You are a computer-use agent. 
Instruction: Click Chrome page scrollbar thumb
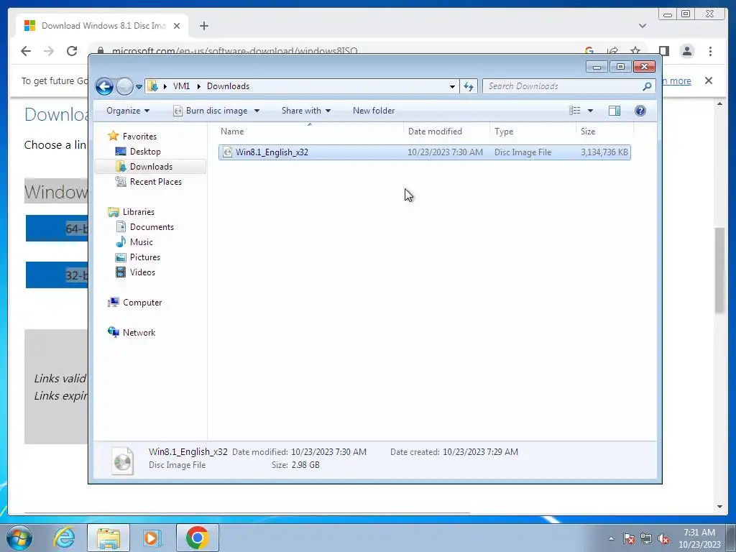click(x=720, y=270)
